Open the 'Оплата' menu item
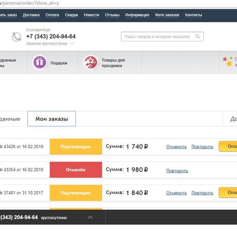This screenshot has height=237, width=237. (x=52, y=15)
